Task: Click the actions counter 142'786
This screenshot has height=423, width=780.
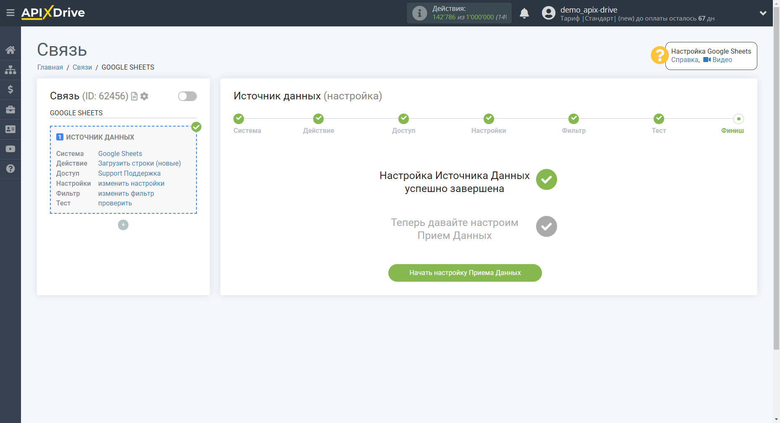Action: pyautogui.click(x=444, y=17)
